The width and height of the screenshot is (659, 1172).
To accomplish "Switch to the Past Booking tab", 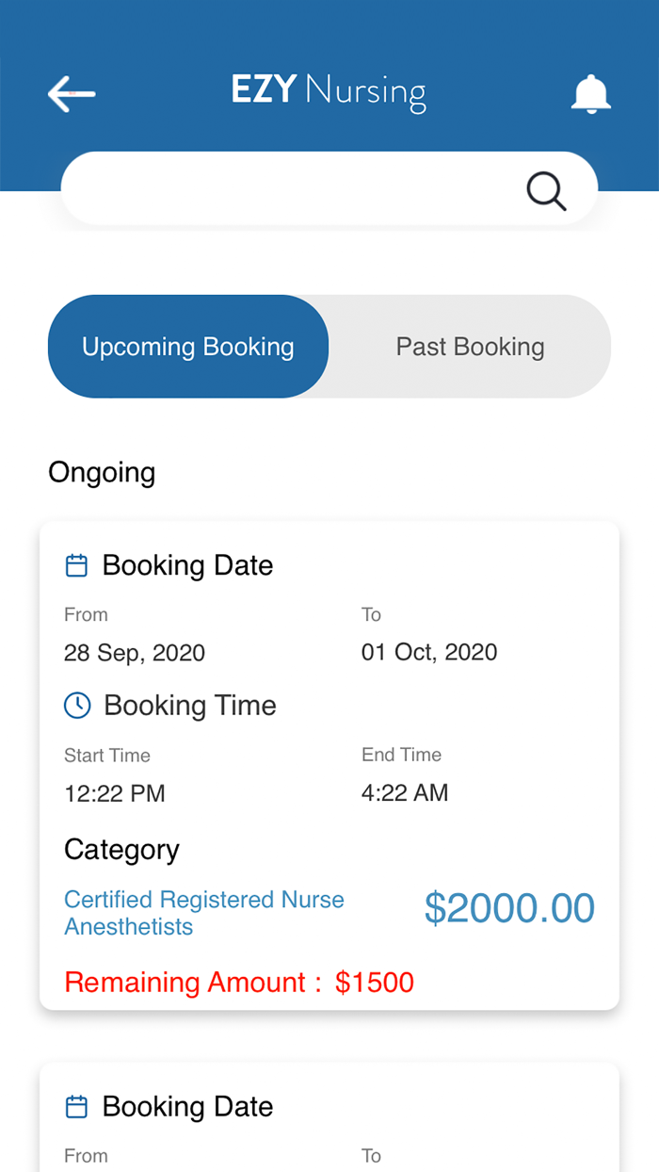I will tap(470, 347).
